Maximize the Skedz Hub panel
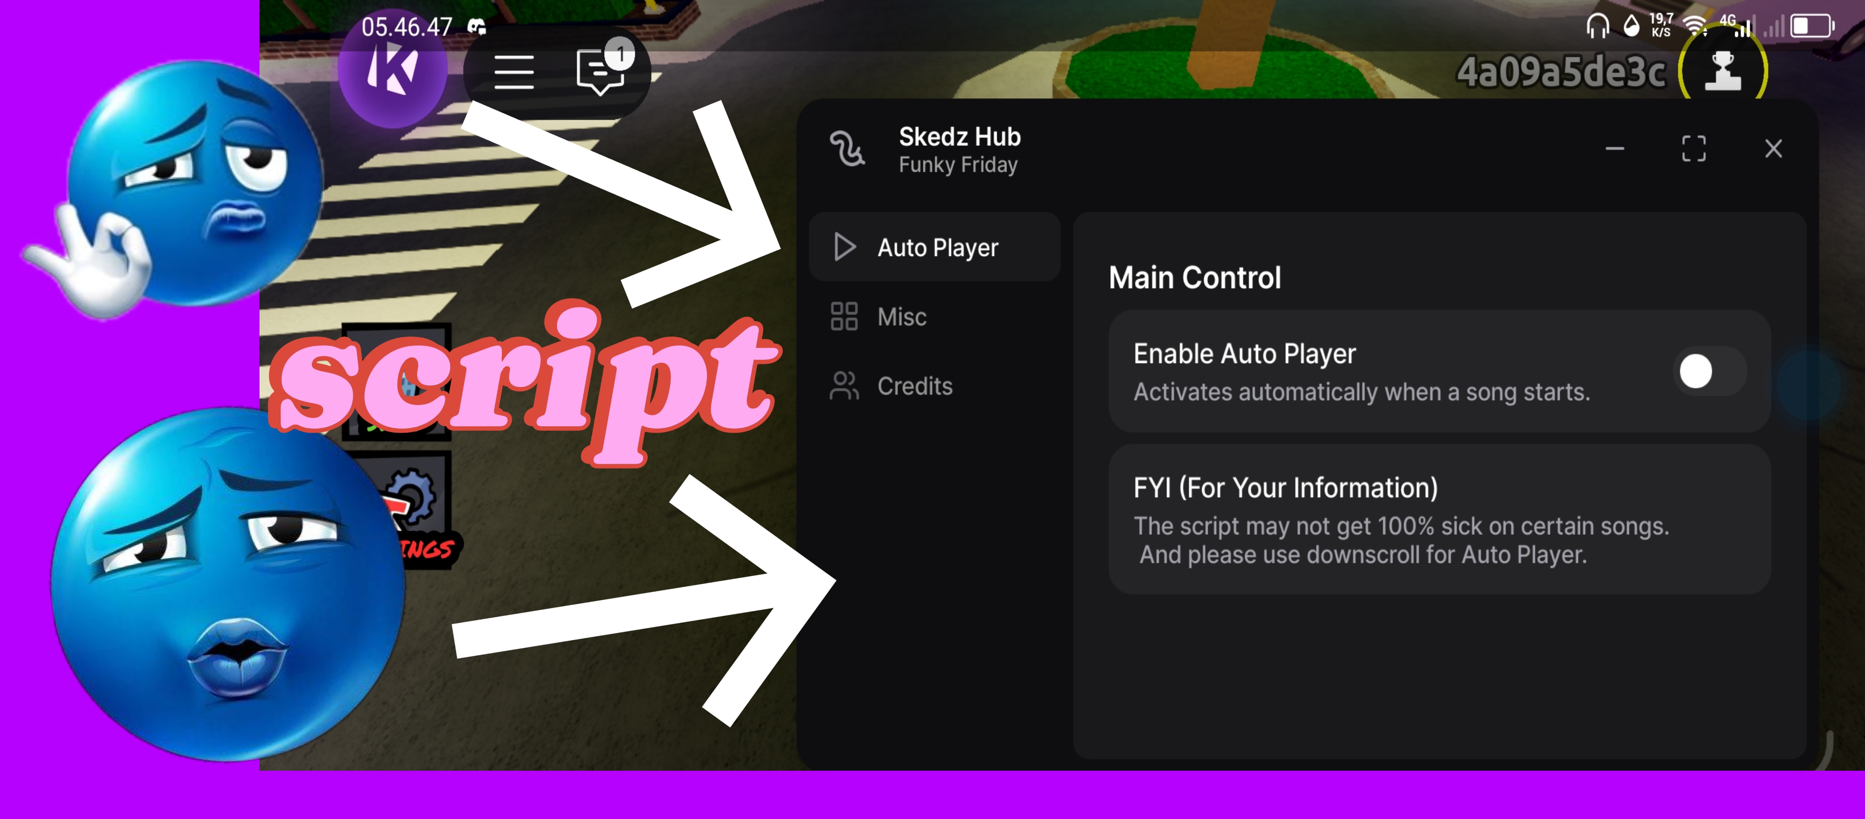Screen dimensions: 1865x819 (x=1693, y=148)
